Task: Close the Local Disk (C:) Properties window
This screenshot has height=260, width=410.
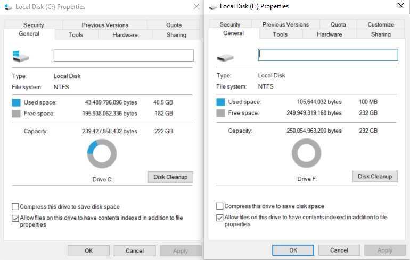Action: (196, 7)
